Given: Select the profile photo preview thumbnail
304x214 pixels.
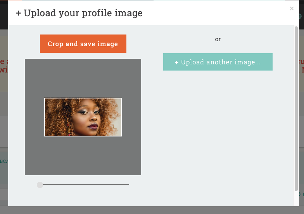Looking at the screenshot, I should coord(83,117).
